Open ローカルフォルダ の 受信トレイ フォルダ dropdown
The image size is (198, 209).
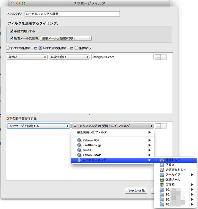pos(113,126)
